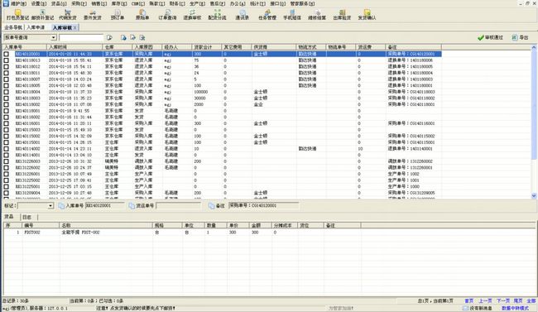The width and height of the screenshot is (538, 312).
Task: Click the 预订单 toolbar icon
Action: (118, 15)
